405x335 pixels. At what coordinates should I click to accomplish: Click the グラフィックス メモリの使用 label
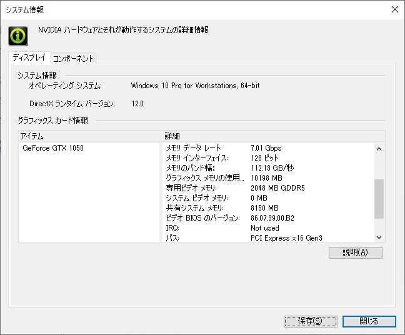click(205, 178)
